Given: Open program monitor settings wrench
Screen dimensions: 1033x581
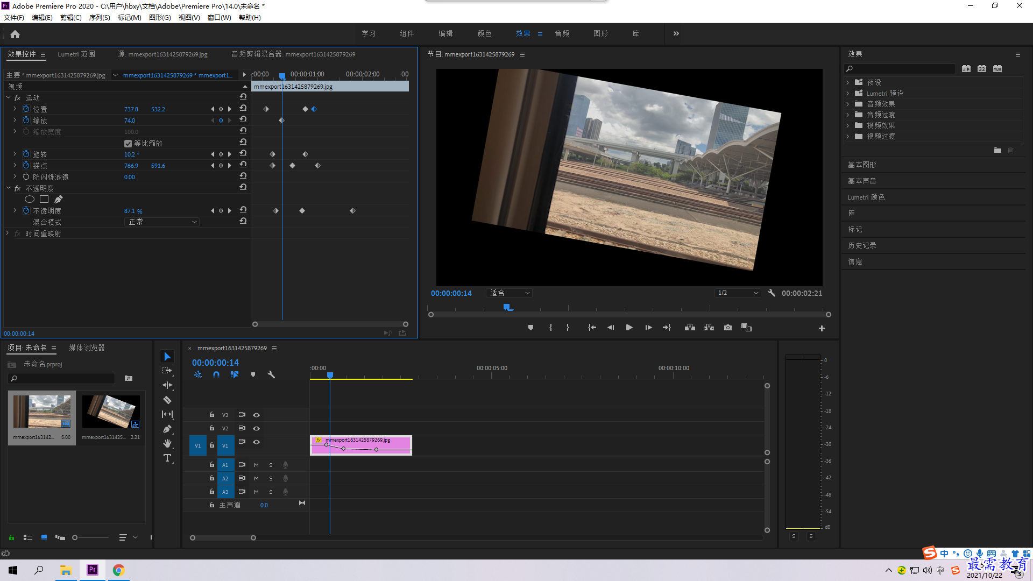Looking at the screenshot, I should click(772, 293).
